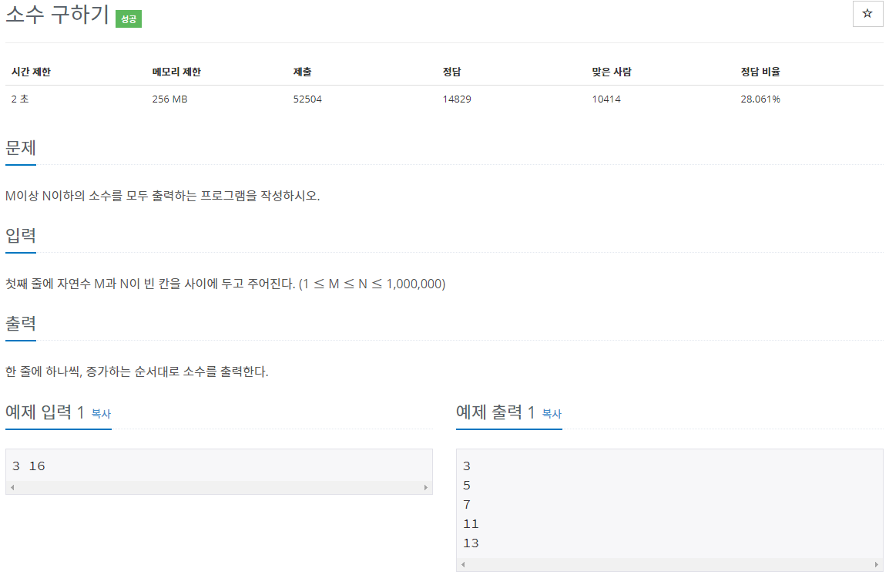This screenshot has width=889, height=575.
Task: Click the green 성공 badge
Action: 129,18
